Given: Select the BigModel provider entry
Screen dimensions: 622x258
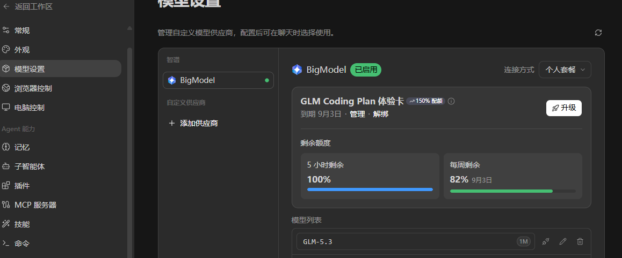Looking at the screenshot, I should (x=218, y=80).
